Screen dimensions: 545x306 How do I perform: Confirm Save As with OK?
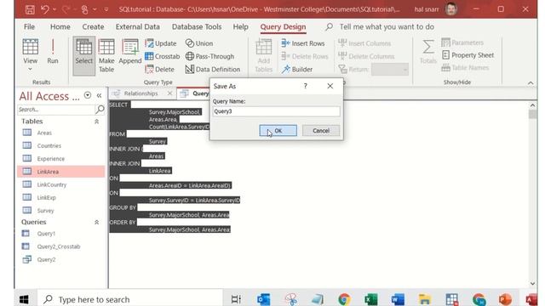tap(278, 131)
